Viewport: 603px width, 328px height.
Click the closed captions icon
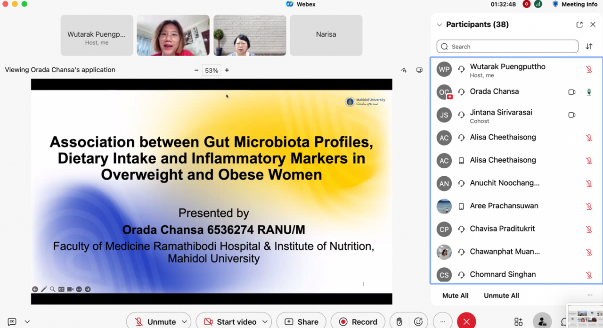(x=12, y=321)
